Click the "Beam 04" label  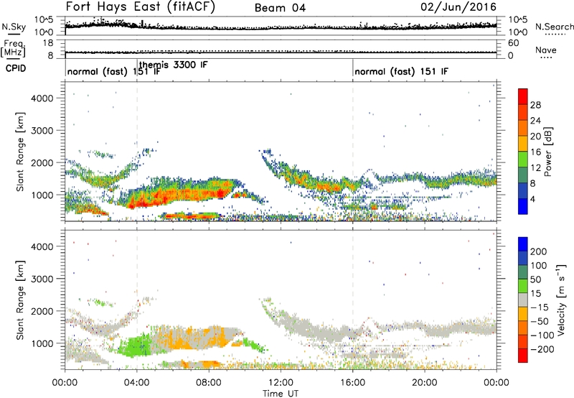[x=280, y=8]
